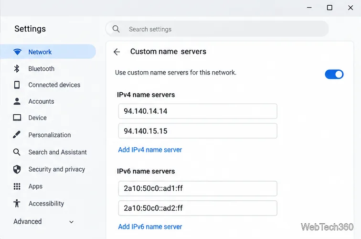Click the magnifier in Search settings bar
This screenshot has width=361, height=239.
[116, 29]
